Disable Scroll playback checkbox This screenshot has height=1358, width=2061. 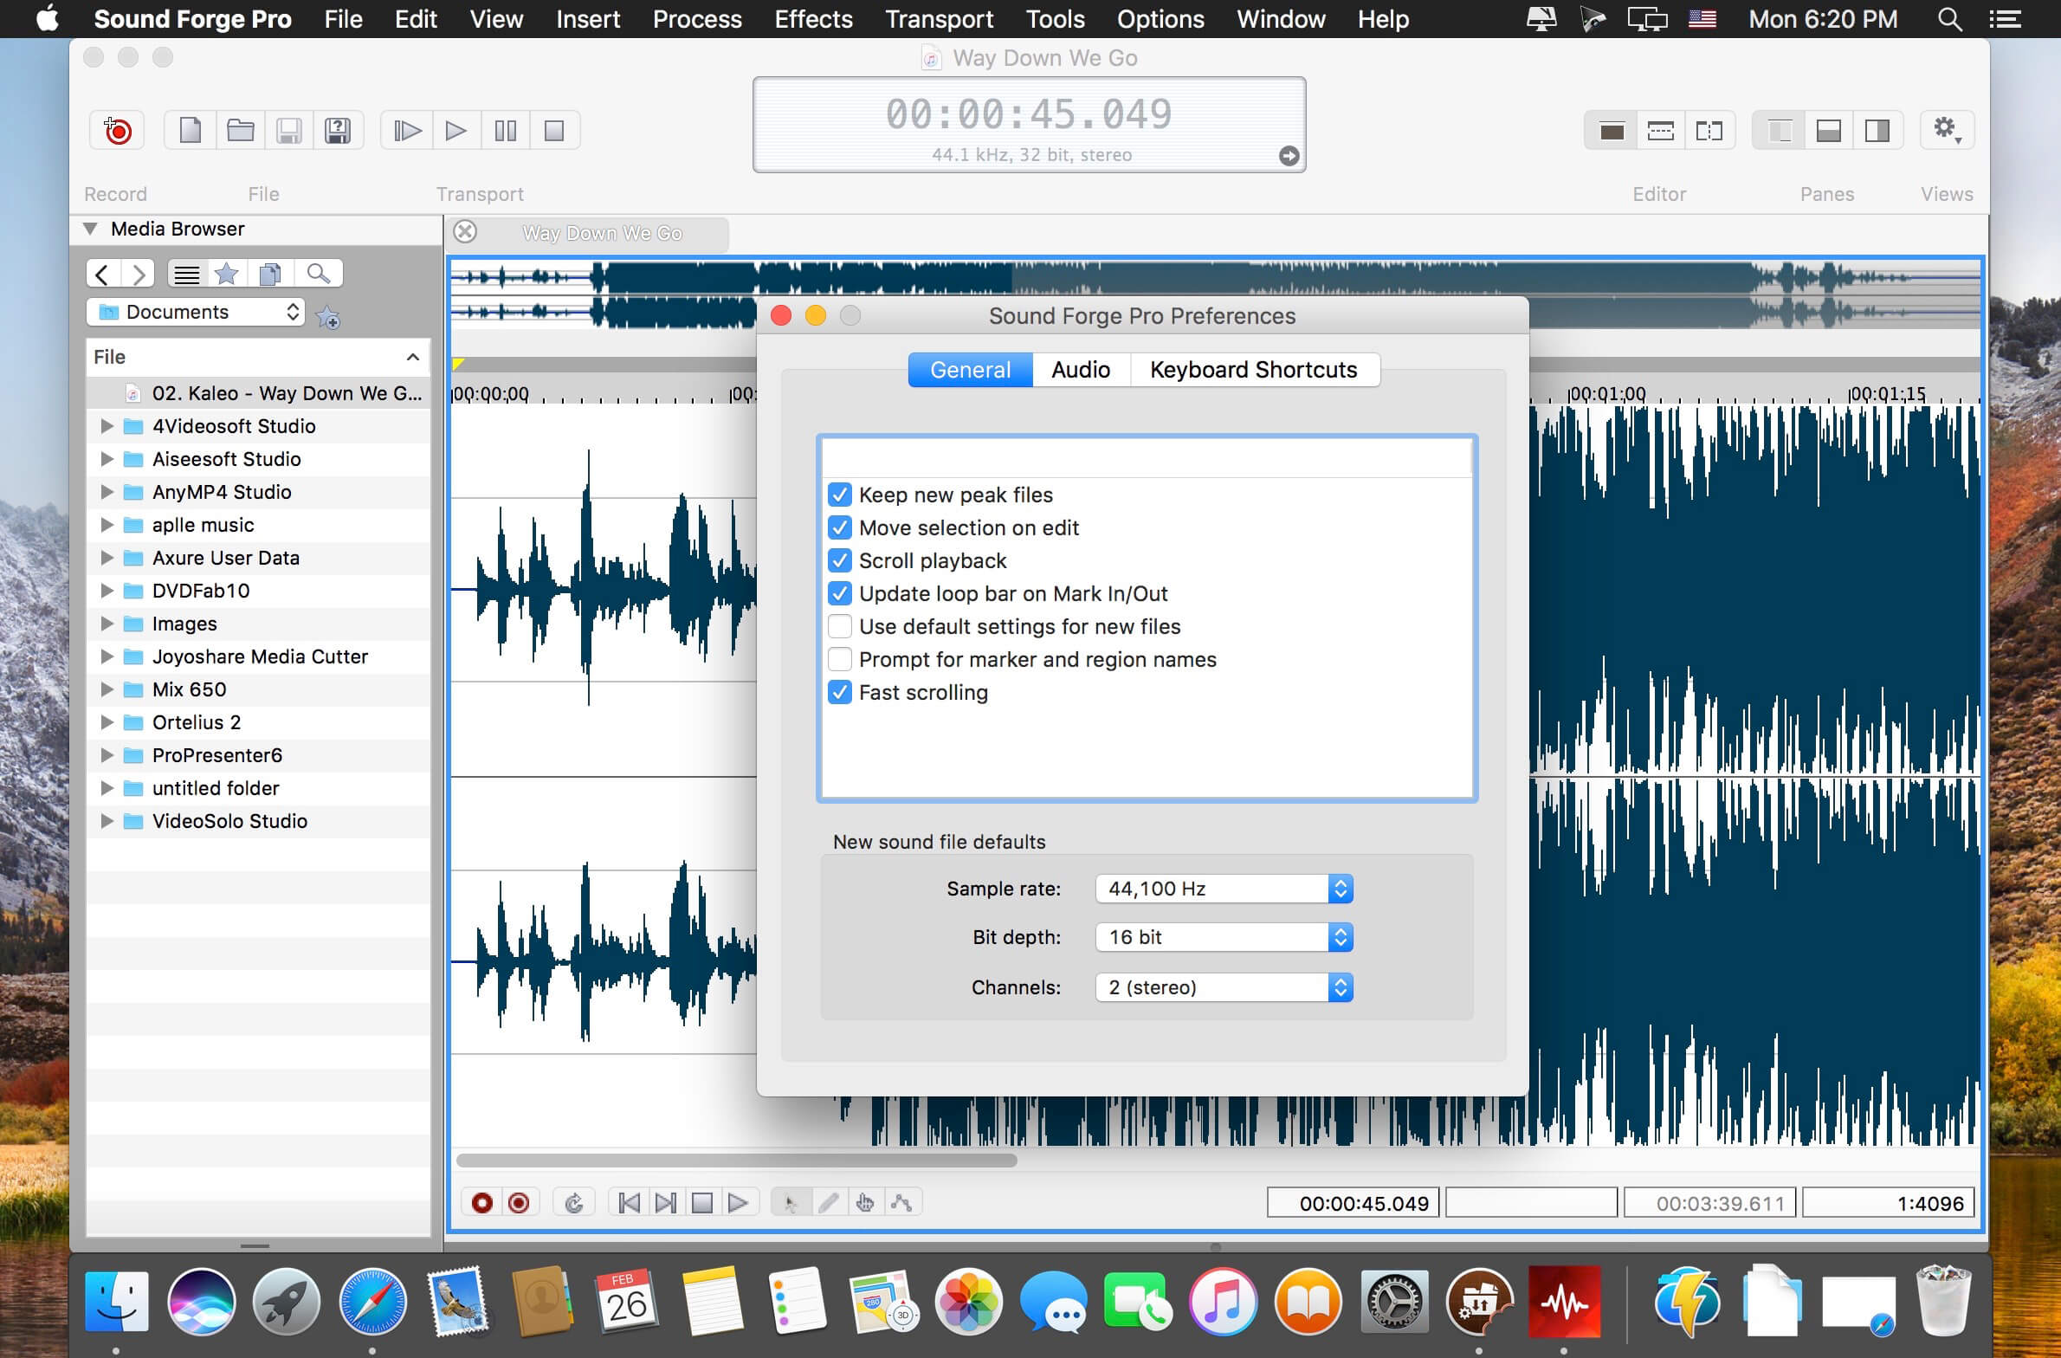[x=839, y=560]
